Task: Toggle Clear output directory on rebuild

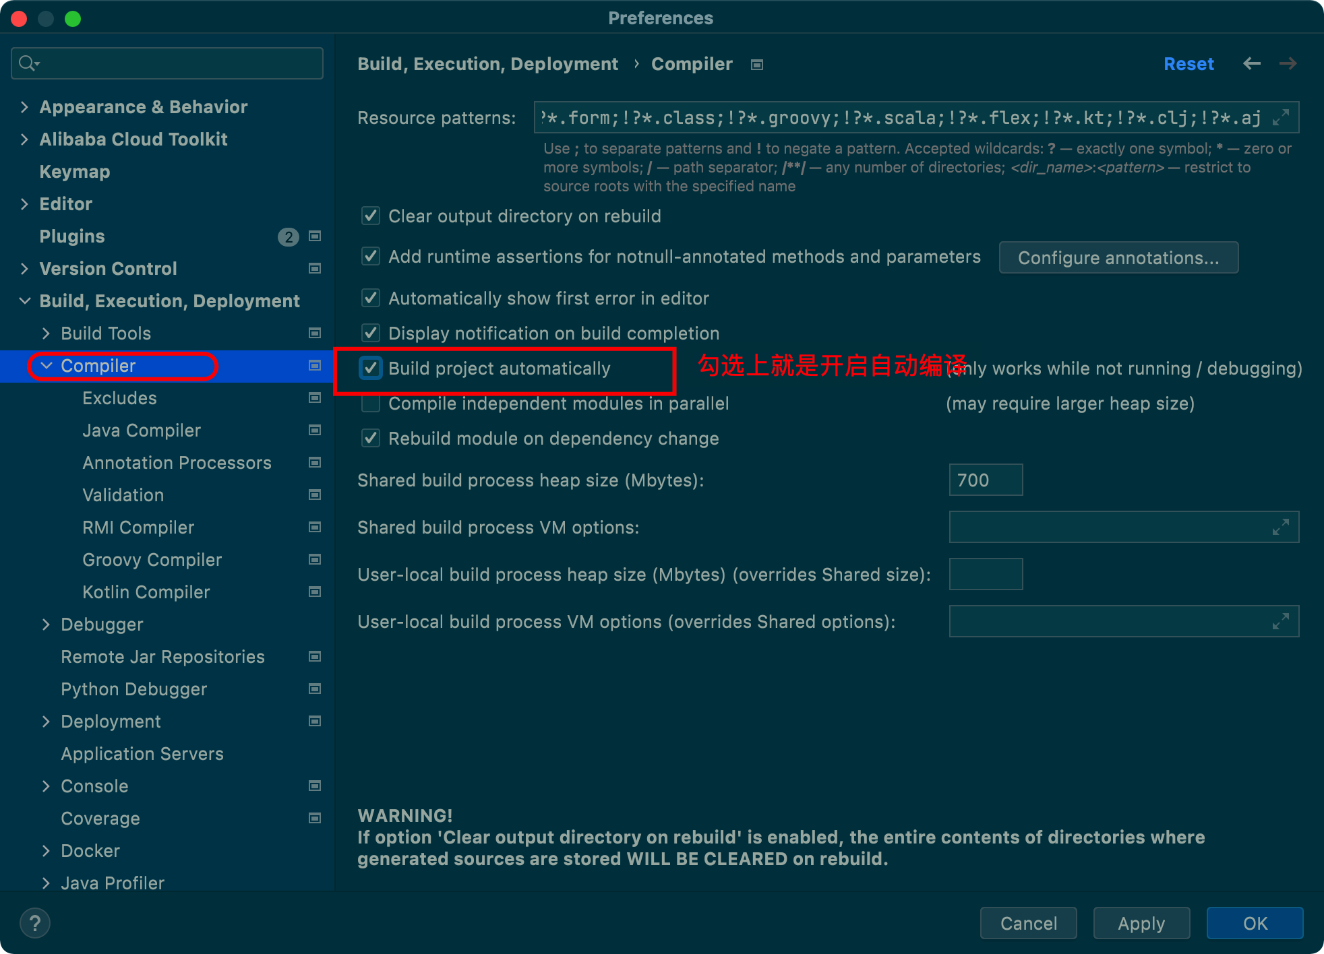Action: 371,216
